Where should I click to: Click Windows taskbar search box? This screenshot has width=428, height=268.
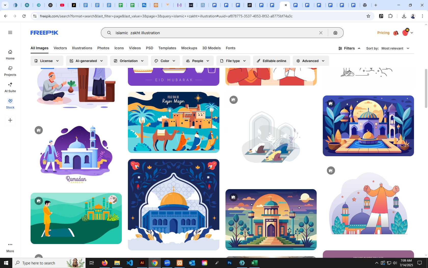coord(49,263)
